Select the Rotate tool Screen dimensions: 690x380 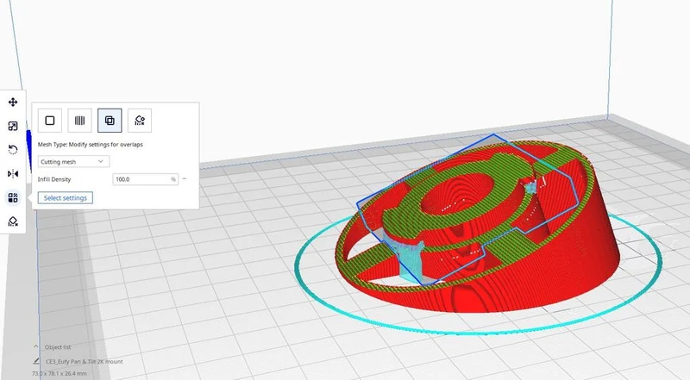click(x=13, y=150)
